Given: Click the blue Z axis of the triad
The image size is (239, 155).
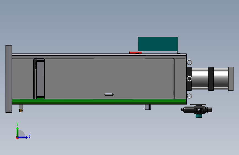Looking at the screenshot, I should pos(23,137).
